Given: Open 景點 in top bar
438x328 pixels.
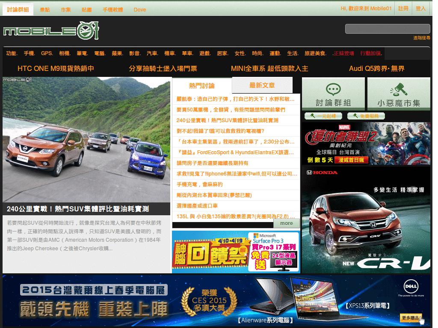Looking at the screenshot, I should [x=45, y=10].
